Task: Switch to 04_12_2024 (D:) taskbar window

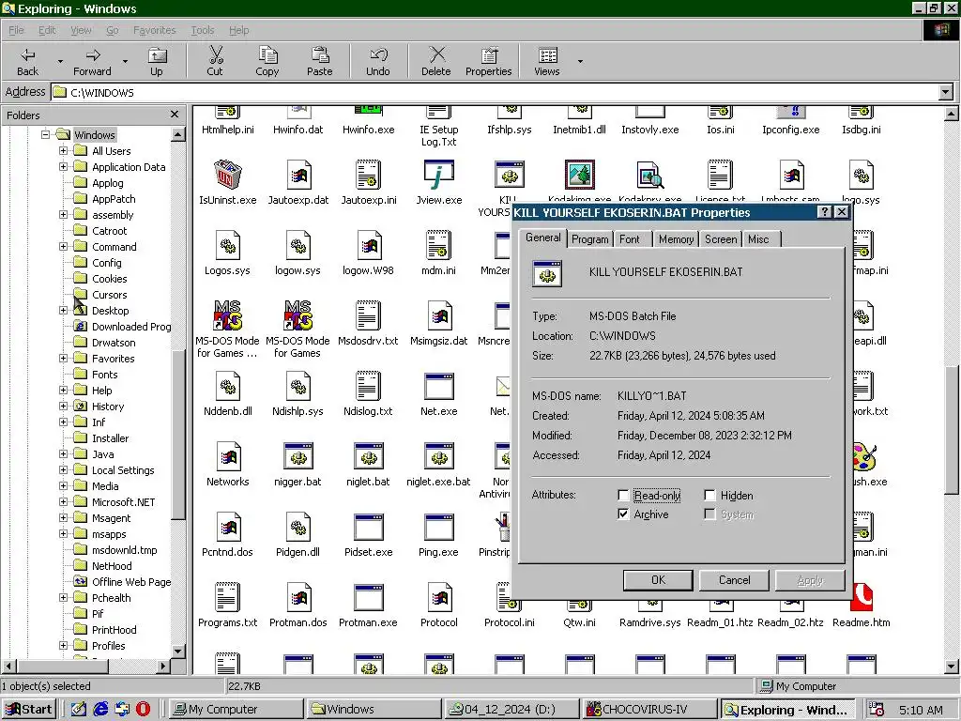Action: pyautogui.click(x=511, y=710)
